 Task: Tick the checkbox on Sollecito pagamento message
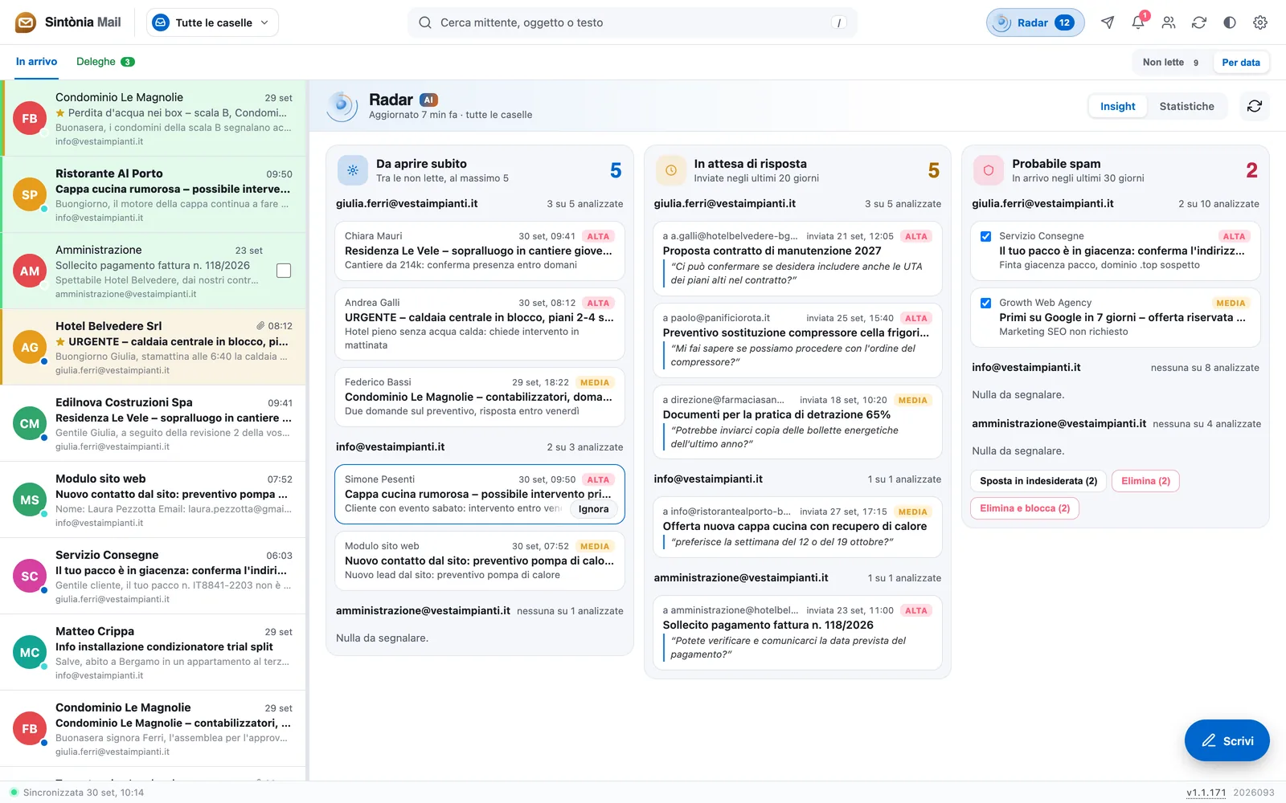pyautogui.click(x=284, y=271)
